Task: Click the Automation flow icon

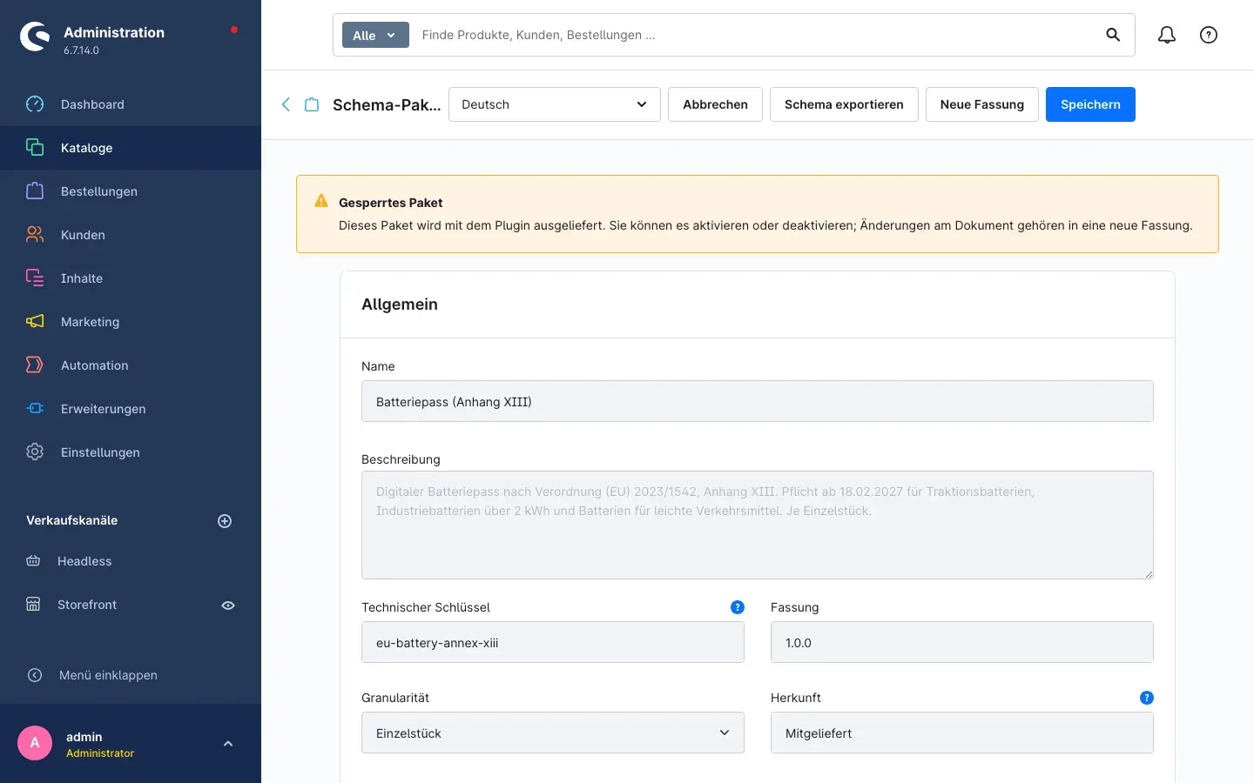Action: (35, 365)
